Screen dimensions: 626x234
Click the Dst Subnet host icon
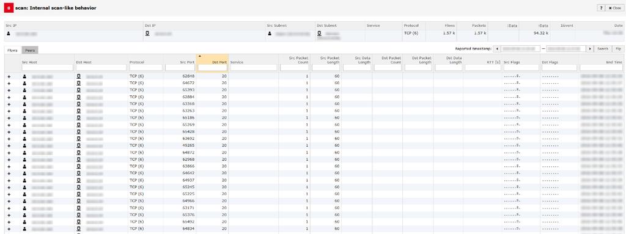[x=319, y=34]
